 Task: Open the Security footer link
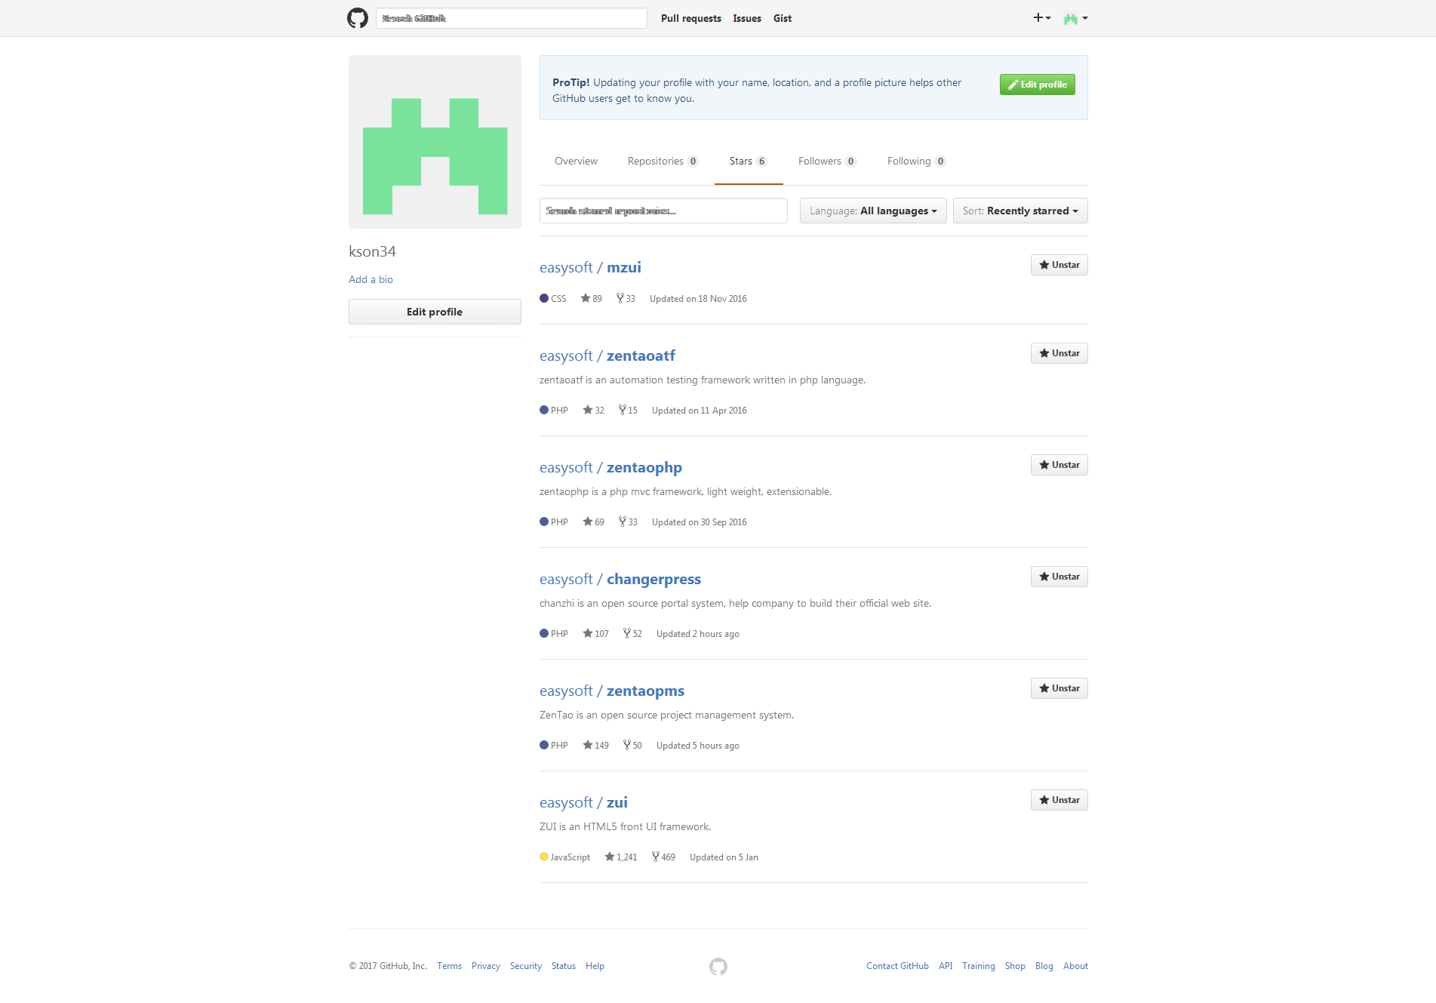(x=526, y=966)
